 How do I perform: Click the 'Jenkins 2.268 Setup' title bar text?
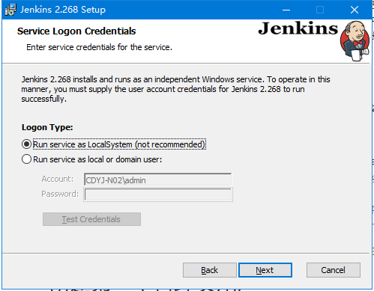63,10
